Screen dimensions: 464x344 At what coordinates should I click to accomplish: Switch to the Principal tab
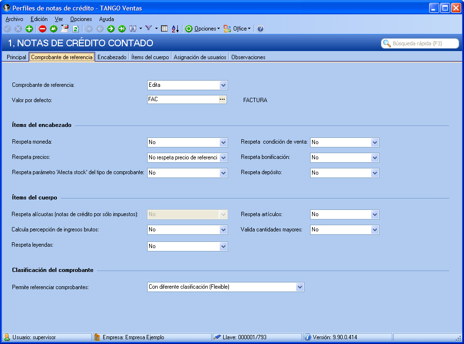pyautogui.click(x=16, y=57)
